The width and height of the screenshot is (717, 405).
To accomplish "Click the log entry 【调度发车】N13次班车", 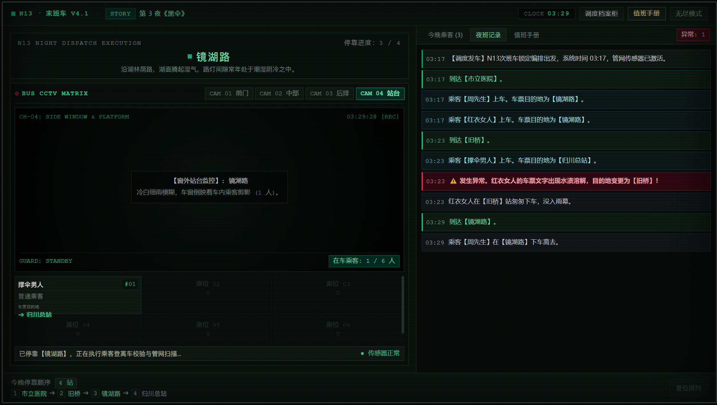I will click(566, 59).
